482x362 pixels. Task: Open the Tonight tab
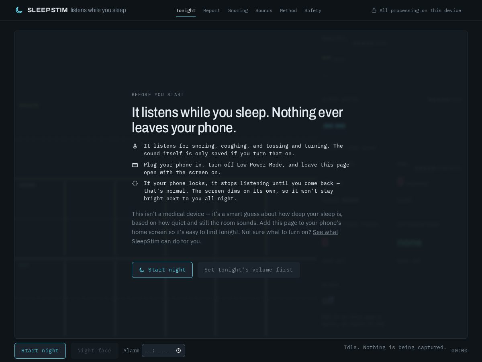[x=186, y=10]
